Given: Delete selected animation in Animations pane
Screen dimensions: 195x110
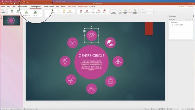Looking at the screenshot, I should tap(192, 20).
